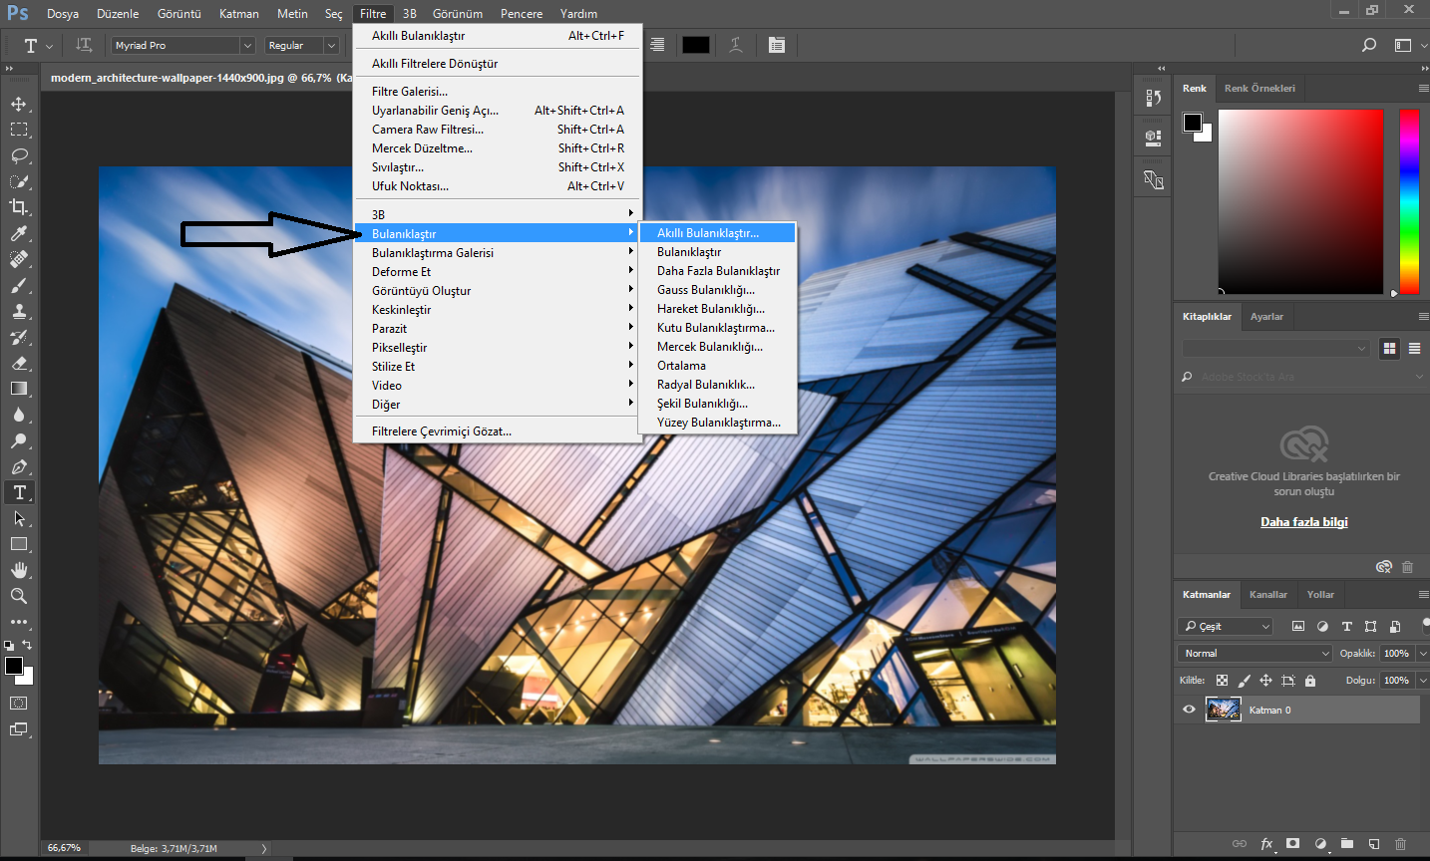Viewport: 1430px width, 861px height.
Task: Toggle lock image pixels brush icon
Action: point(1244,681)
